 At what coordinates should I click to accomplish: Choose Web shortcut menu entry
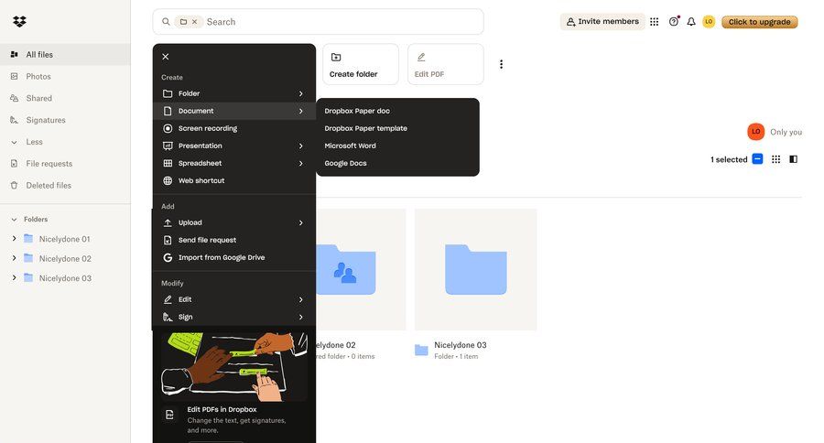(x=233, y=181)
